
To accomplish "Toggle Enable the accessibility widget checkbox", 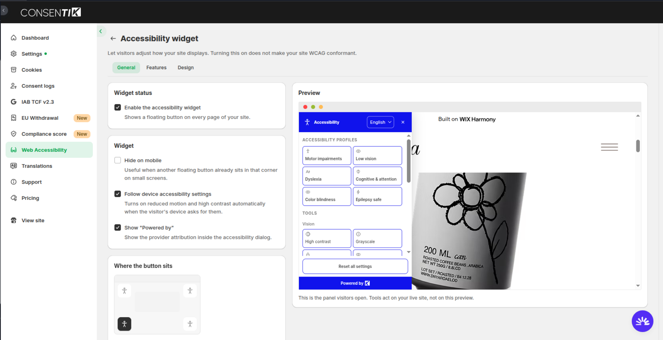I will pos(118,107).
